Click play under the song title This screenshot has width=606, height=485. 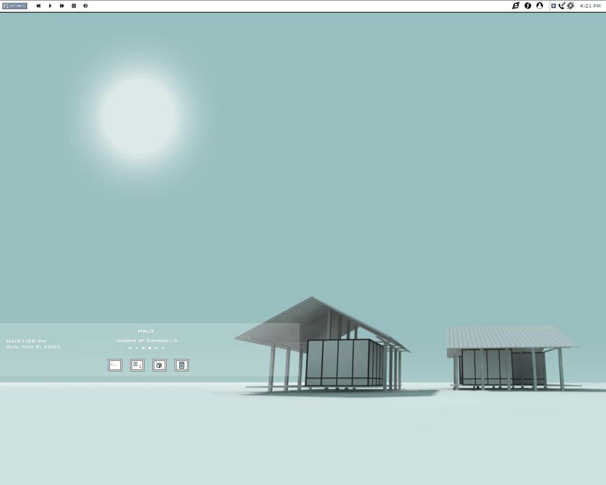[137, 348]
